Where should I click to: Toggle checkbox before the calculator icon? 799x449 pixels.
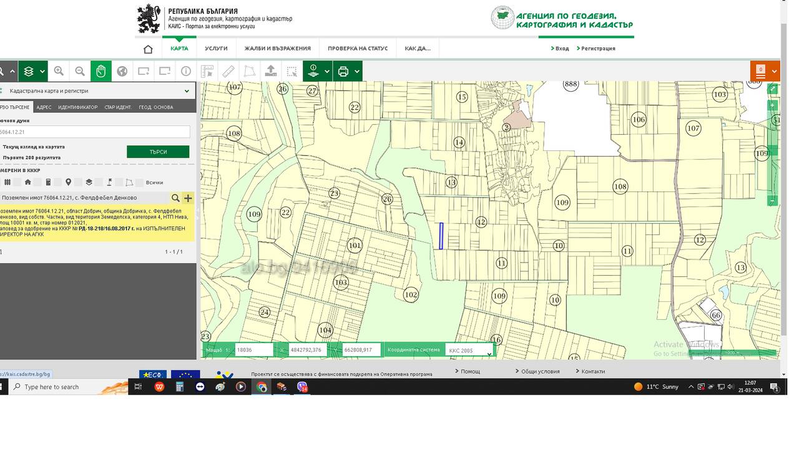[38, 182]
